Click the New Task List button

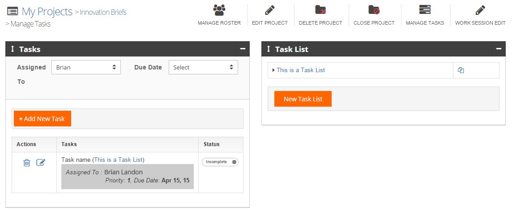(303, 99)
